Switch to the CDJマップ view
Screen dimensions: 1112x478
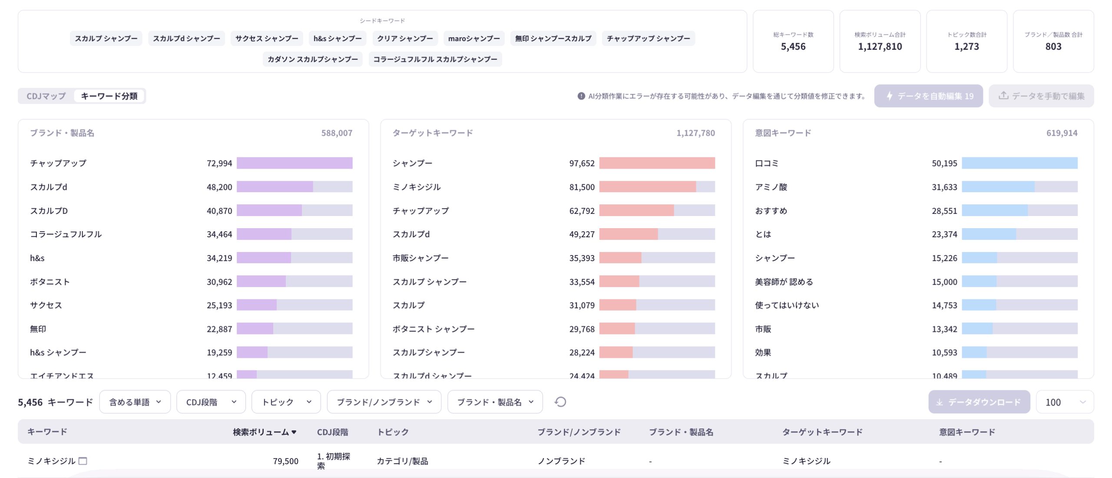pos(46,96)
